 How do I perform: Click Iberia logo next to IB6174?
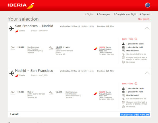click(x=95, y=49)
